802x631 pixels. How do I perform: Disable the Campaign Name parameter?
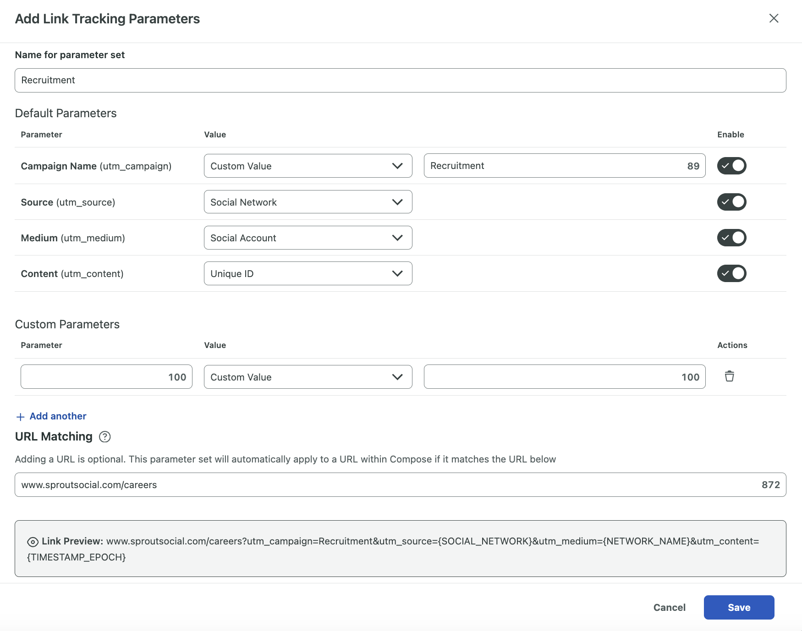pos(731,166)
